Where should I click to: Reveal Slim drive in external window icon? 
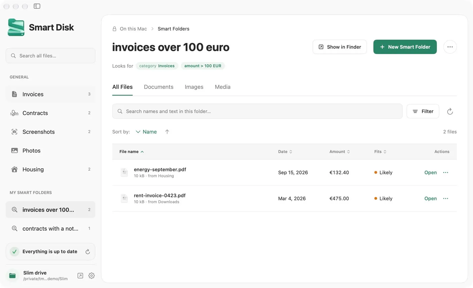80,276
